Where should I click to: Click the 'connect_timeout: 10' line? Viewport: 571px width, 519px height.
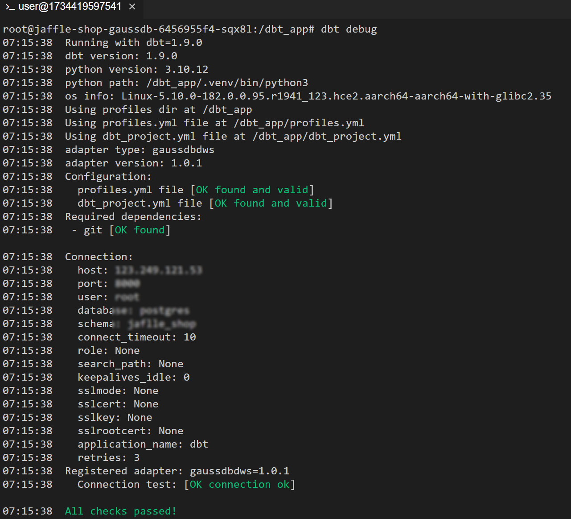coord(136,337)
